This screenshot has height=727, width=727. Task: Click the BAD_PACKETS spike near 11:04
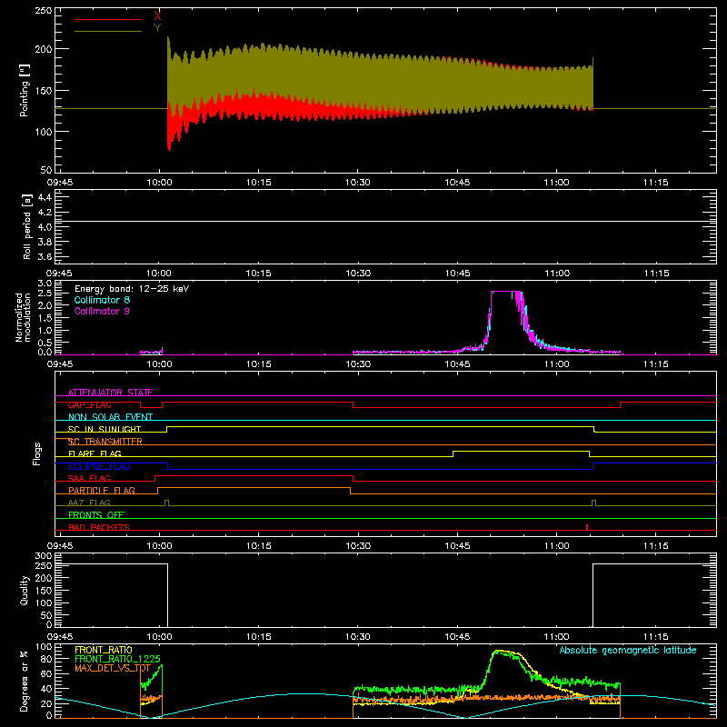pos(587,527)
